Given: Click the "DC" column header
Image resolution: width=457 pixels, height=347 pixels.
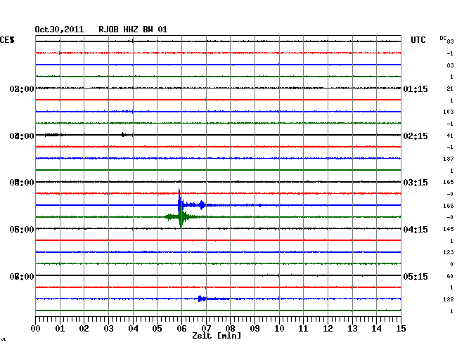Looking at the screenshot, I should pyautogui.click(x=443, y=38).
